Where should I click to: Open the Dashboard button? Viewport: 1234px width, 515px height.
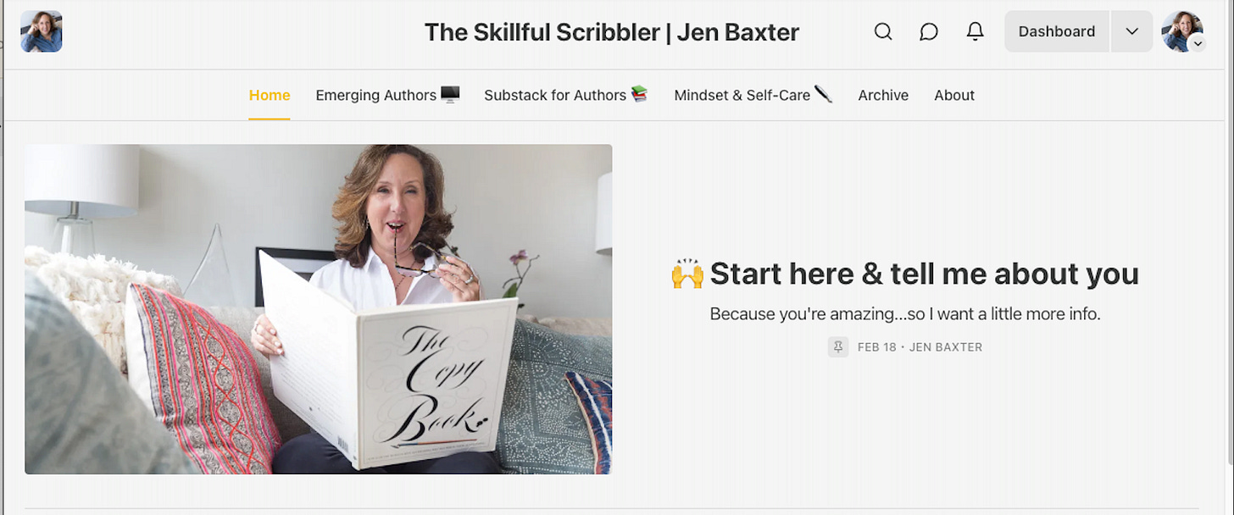(1057, 31)
